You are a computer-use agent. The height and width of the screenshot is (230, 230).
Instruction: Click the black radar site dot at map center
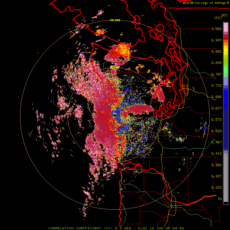pyautogui.click(x=114, y=116)
